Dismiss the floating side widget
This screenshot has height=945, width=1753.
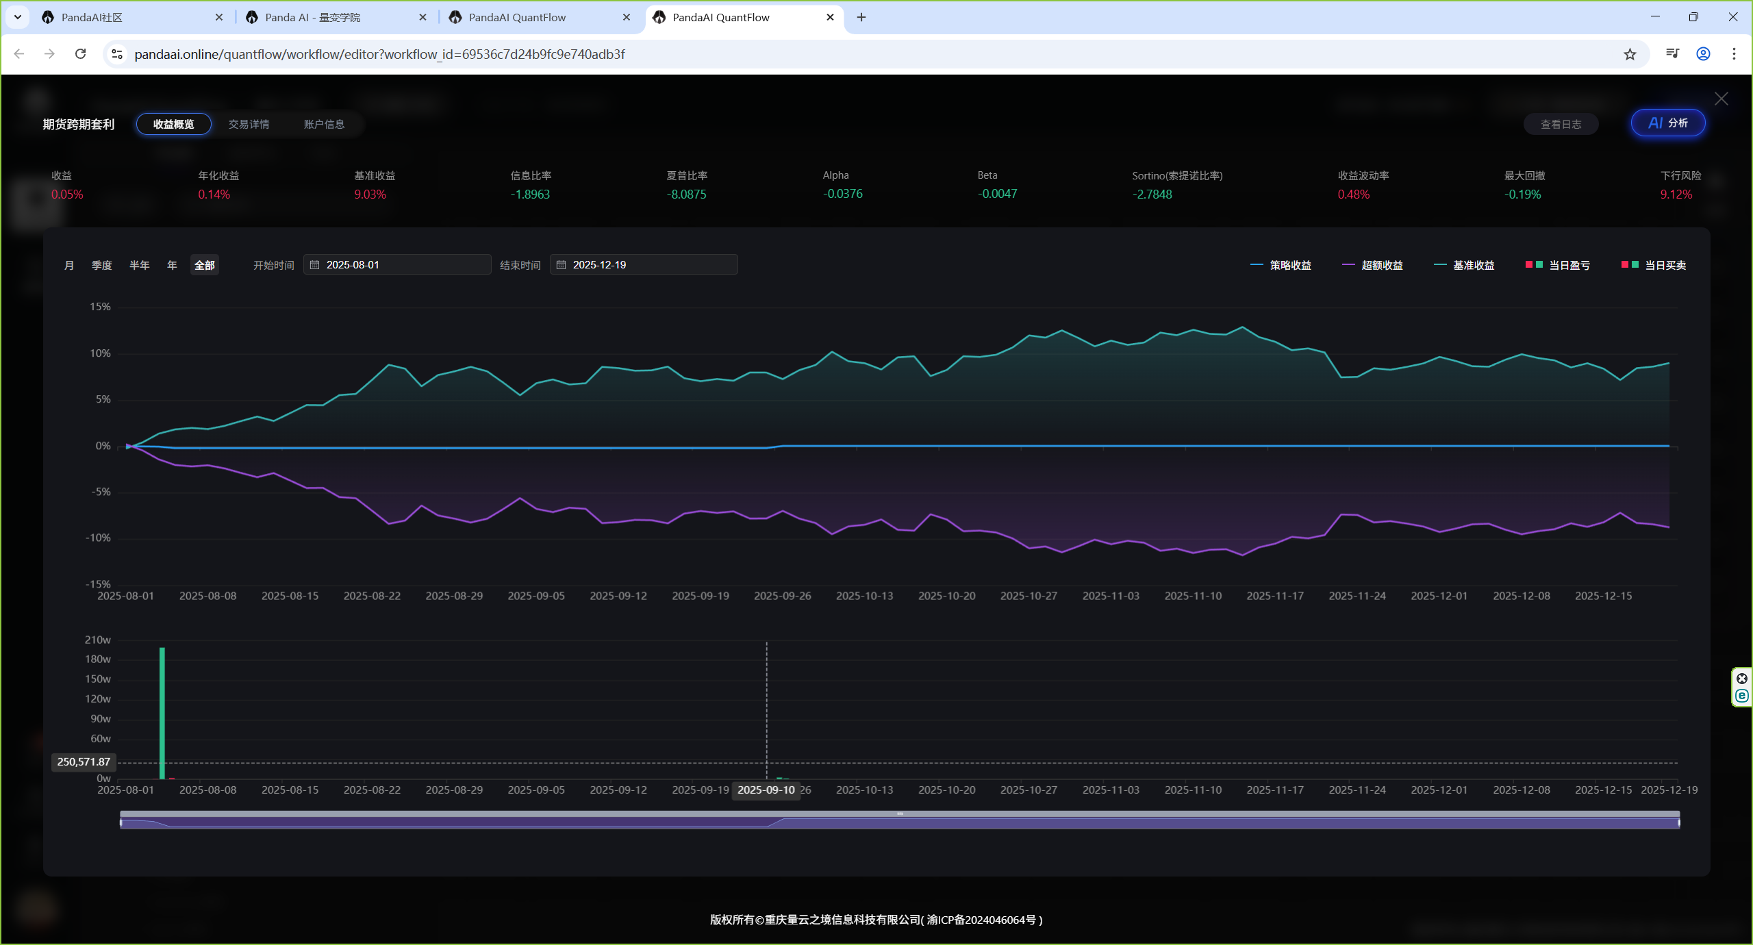[1742, 679]
